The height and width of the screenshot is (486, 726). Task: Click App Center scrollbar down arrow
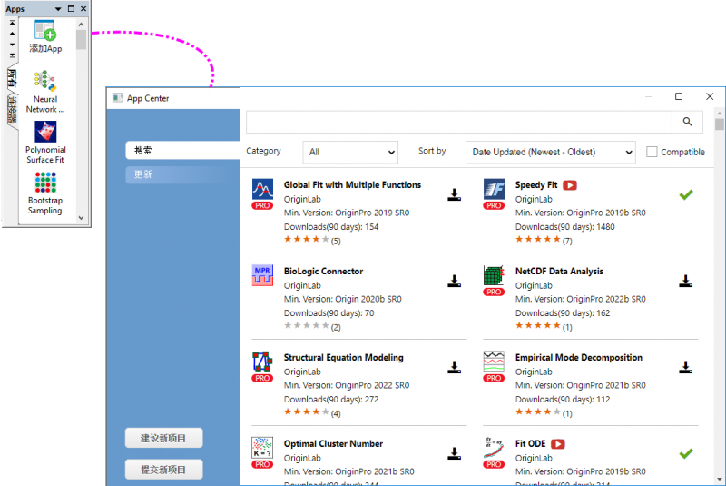coord(719,480)
